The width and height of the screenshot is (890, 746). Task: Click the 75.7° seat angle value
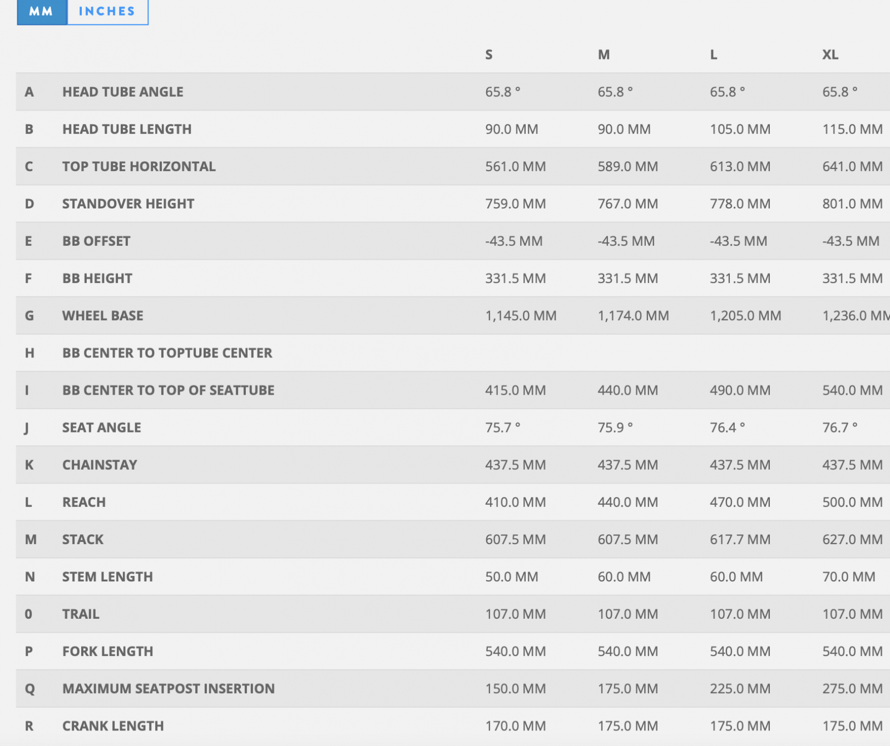coord(503,427)
